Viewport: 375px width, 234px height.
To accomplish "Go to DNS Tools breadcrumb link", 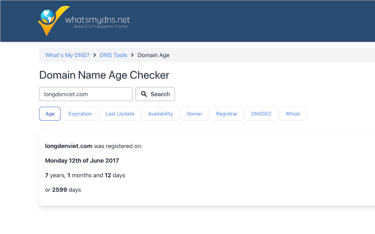I will click(113, 55).
